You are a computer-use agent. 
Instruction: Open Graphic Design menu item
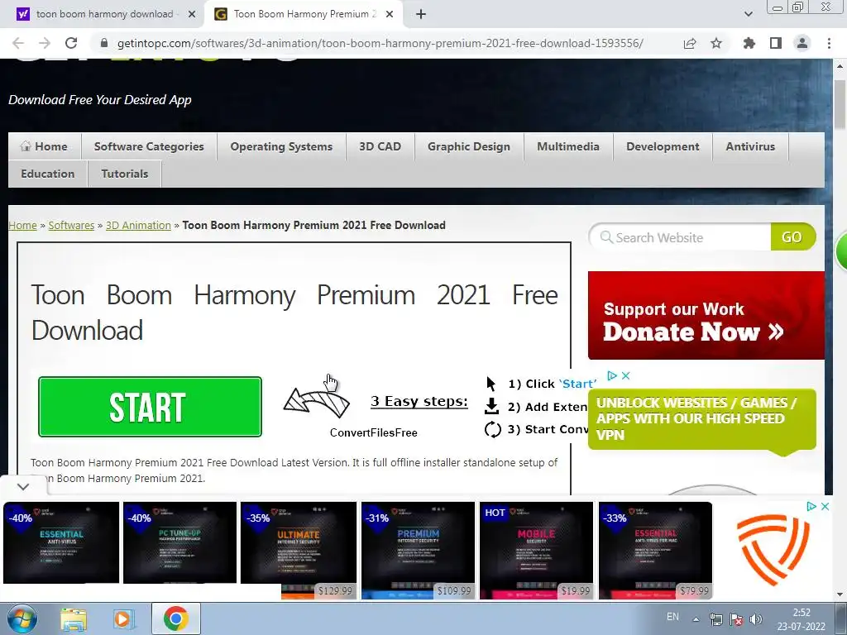(469, 146)
